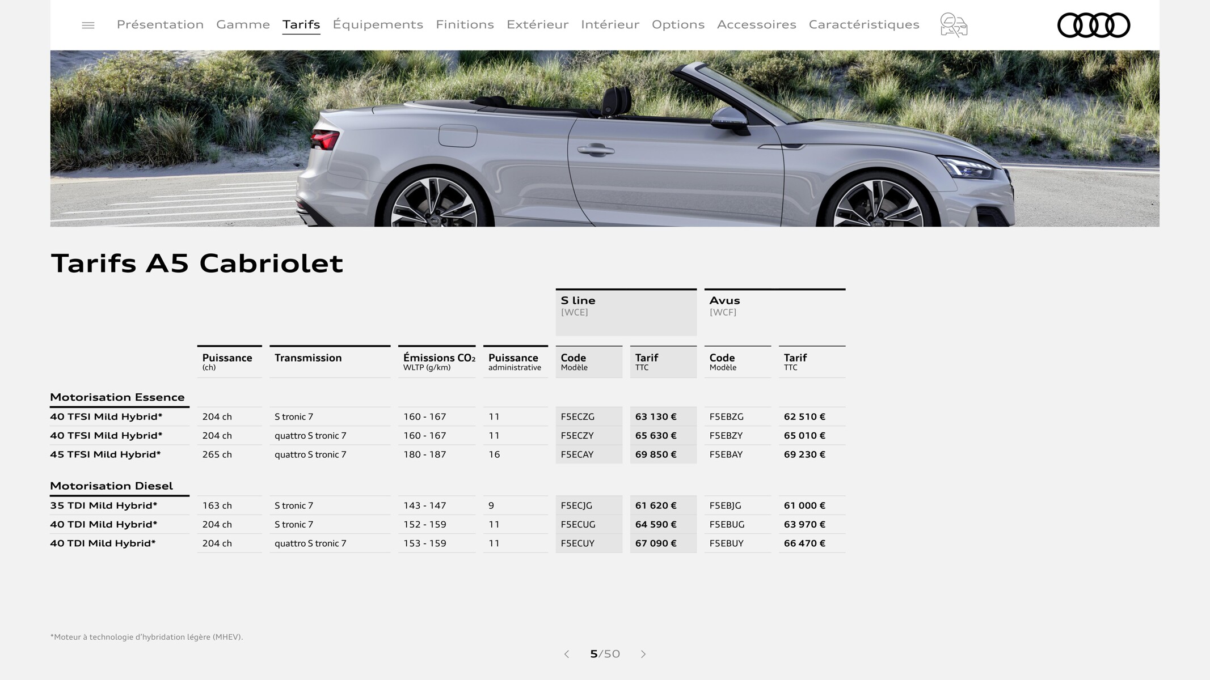Screen dimensions: 1210x680
Task: Click price 63 130 €
Action: click(x=656, y=416)
